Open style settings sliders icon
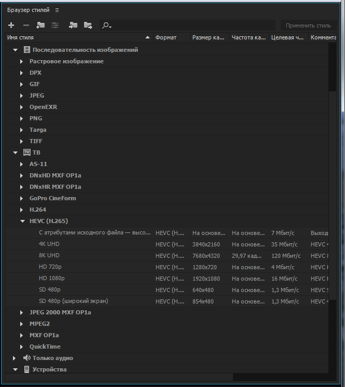The width and height of the screenshot is (345, 387). click(55, 25)
